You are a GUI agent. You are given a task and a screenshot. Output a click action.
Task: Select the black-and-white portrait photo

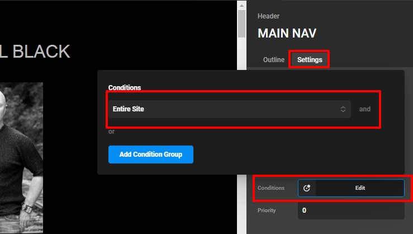[x=21, y=157]
